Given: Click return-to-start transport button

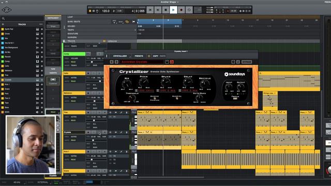Looking at the screenshot, I should coord(150,10).
